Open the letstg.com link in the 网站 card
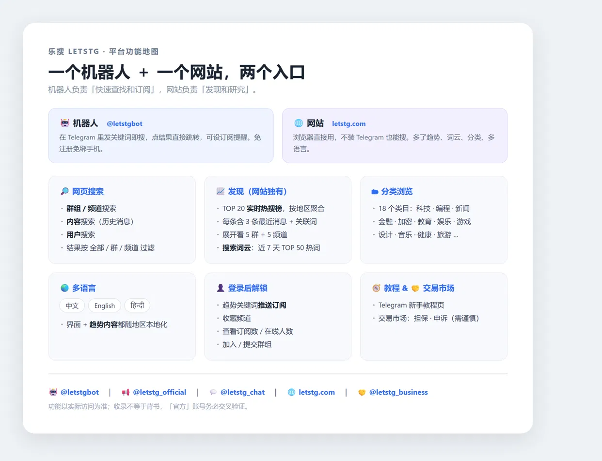Viewport: 602px width, 461px height. coord(349,123)
